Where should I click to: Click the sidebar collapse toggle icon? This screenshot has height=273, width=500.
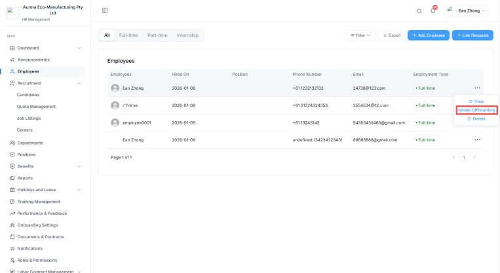[105, 10]
